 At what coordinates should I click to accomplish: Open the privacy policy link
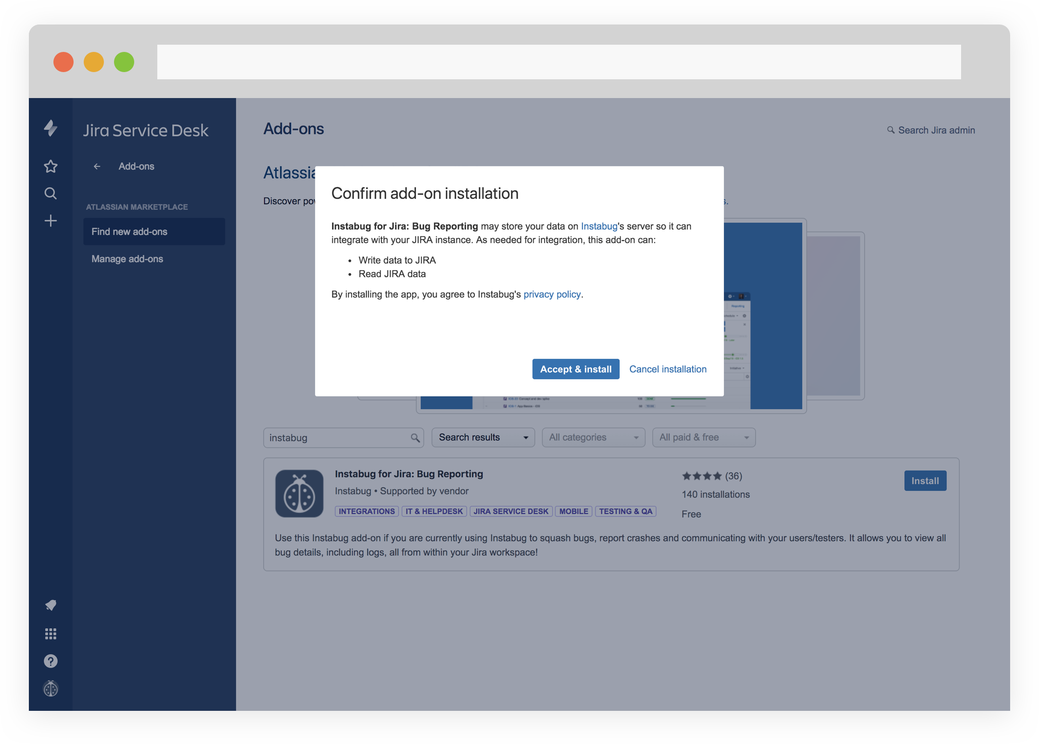pyautogui.click(x=552, y=294)
